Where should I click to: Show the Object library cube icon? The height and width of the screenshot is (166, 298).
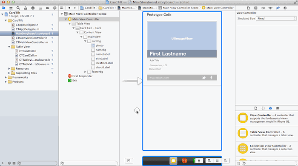point(270,108)
